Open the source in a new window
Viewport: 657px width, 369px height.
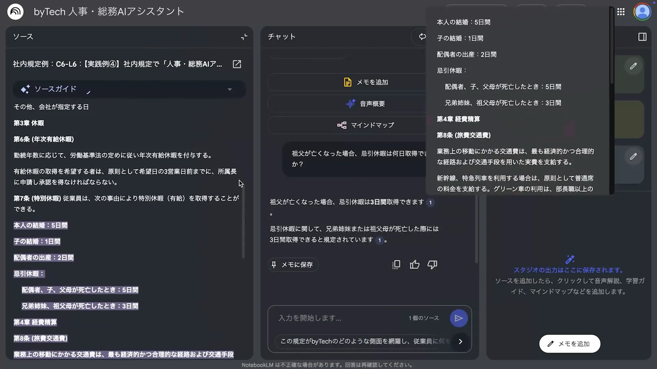[237, 64]
